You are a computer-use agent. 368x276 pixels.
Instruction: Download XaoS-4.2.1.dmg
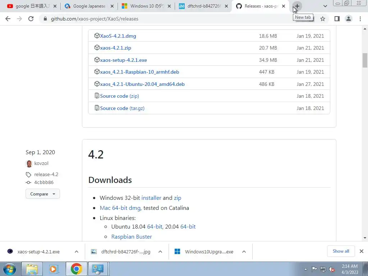118,36
